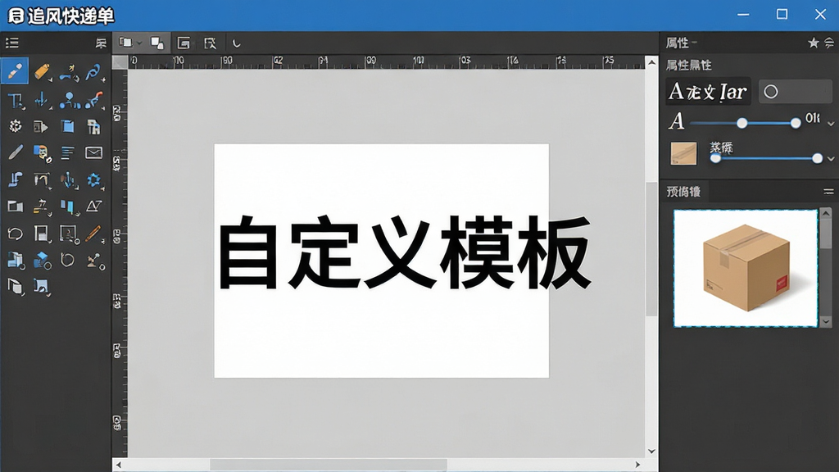Screen dimensions: 839x472
Task: Click the star icon in 属性 panel
Action: 814,43
